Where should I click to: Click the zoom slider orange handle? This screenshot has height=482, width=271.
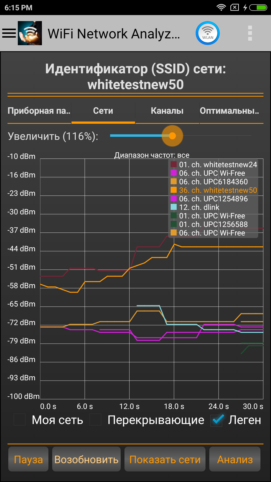point(172,136)
